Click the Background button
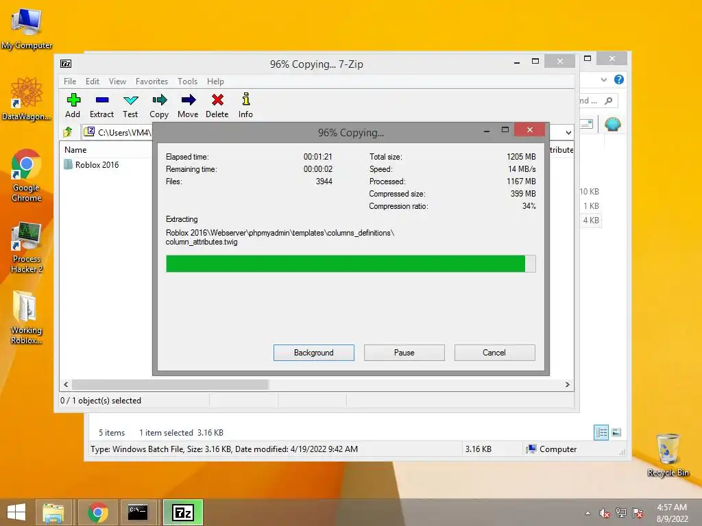 point(314,353)
